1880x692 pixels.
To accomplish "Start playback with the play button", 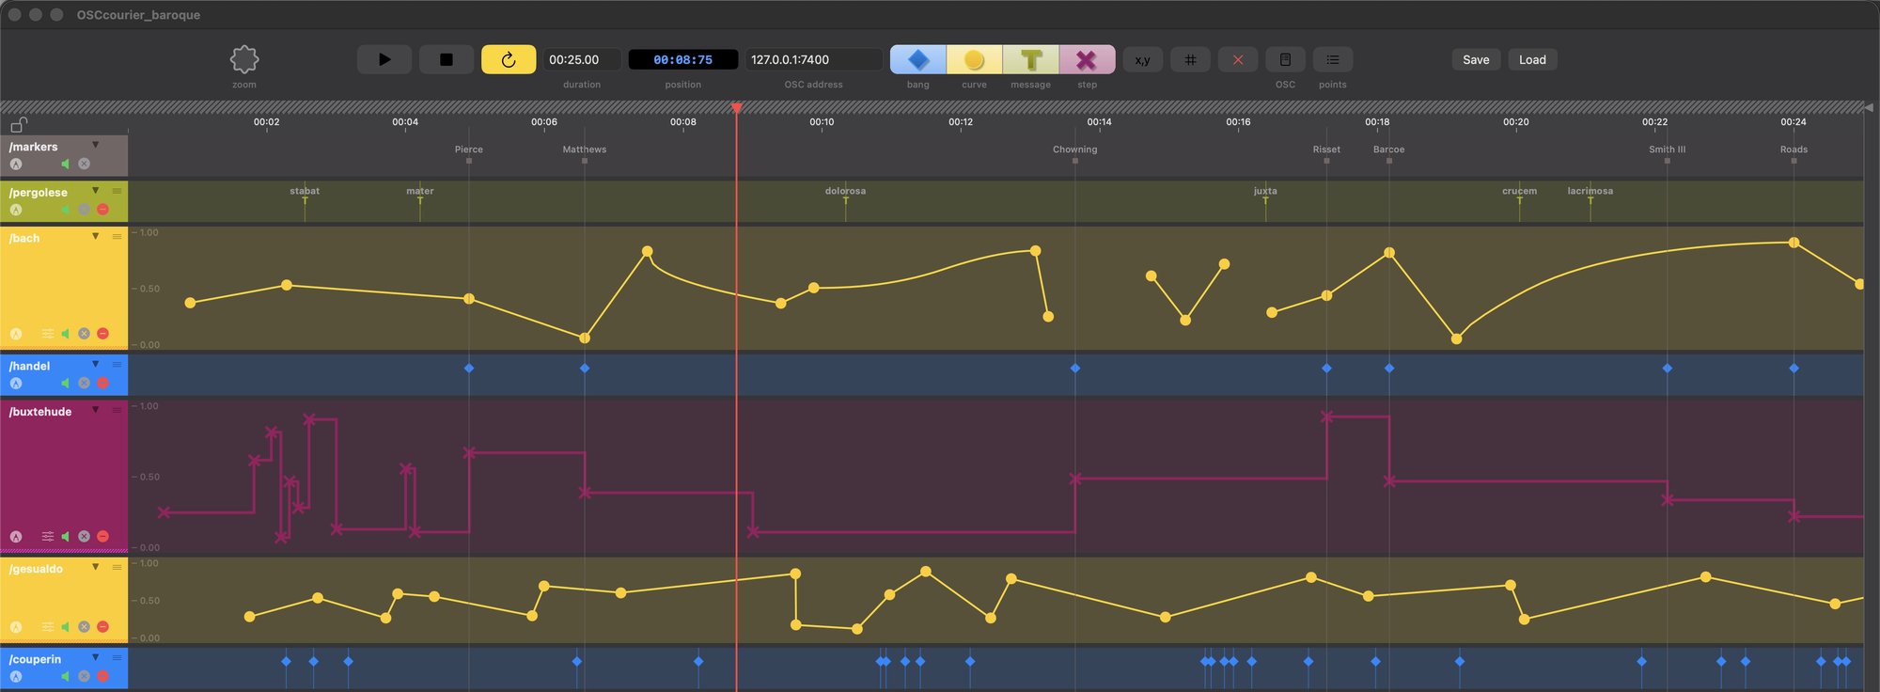I will click(384, 59).
